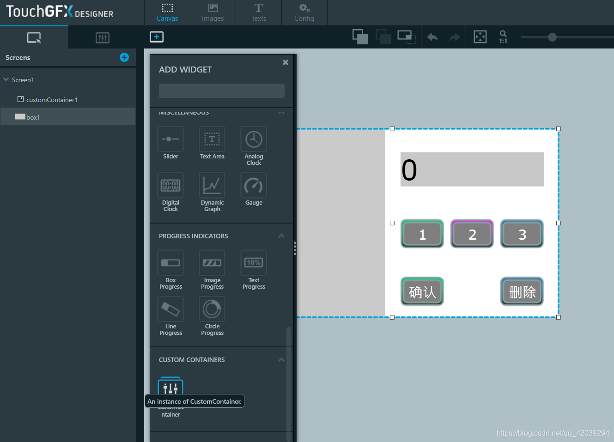Collapse the Screen1 tree node
The height and width of the screenshot is (442, 614).
[6, 79]
